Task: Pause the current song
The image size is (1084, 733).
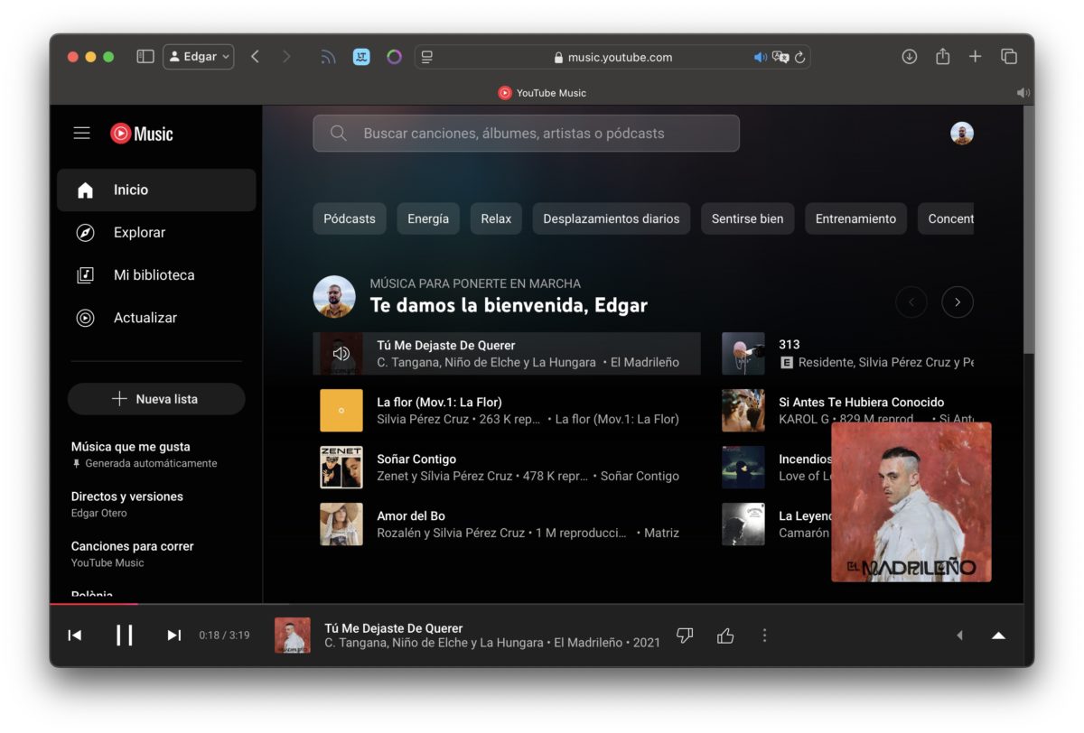Action: [x=125, y=636]
